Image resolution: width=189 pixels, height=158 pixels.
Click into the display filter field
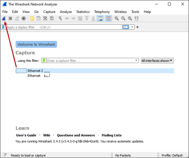[64, 27]
